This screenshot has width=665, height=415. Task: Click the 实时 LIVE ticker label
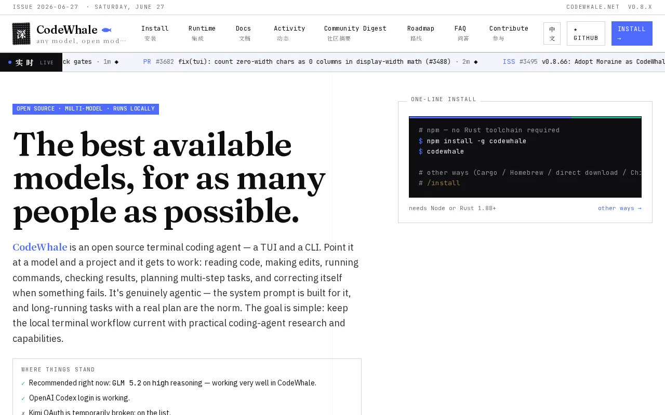(31, 62)
